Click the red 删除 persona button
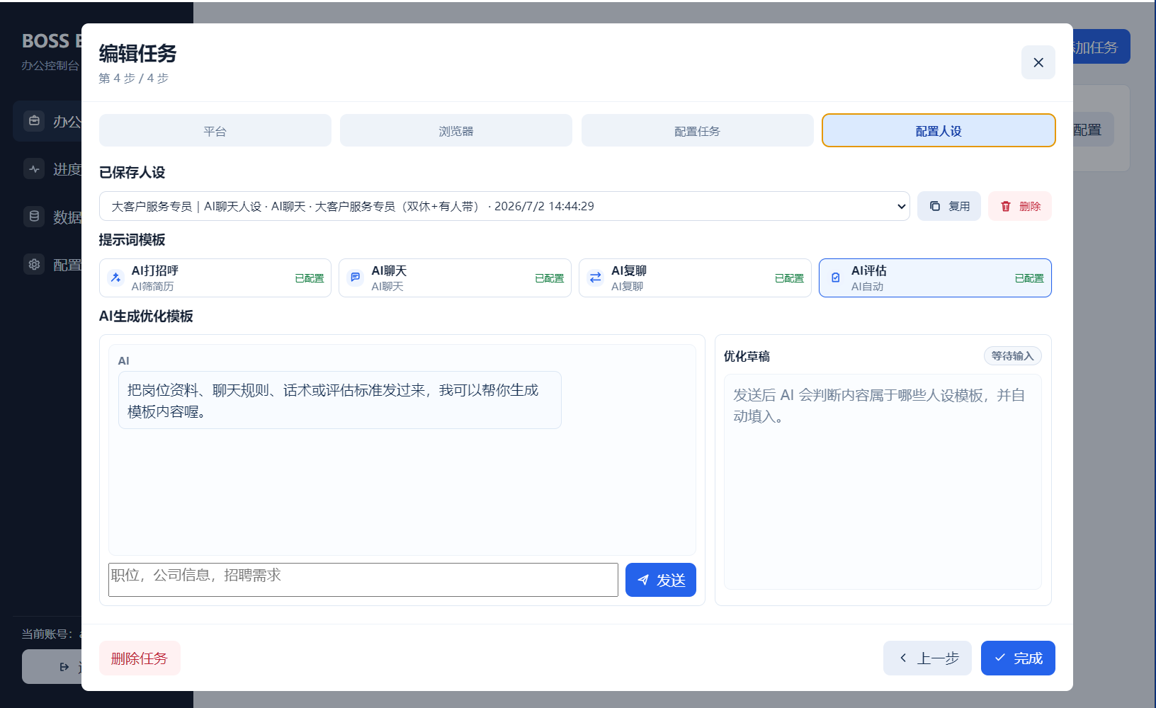Viewport: 1156px width, 708px height. 1020,206
